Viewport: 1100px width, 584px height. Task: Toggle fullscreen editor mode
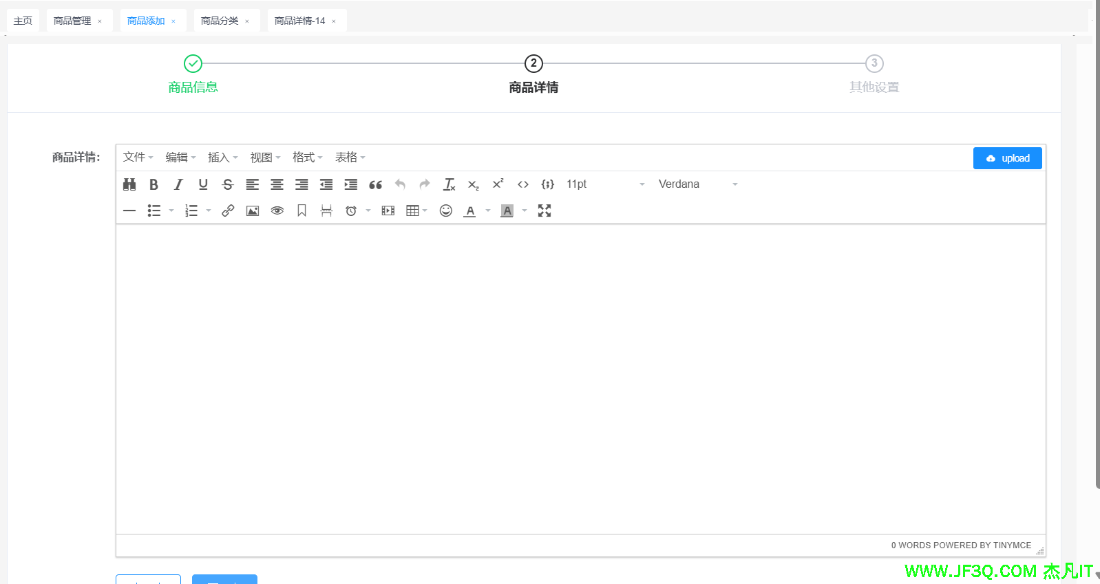tap(544, 211)
